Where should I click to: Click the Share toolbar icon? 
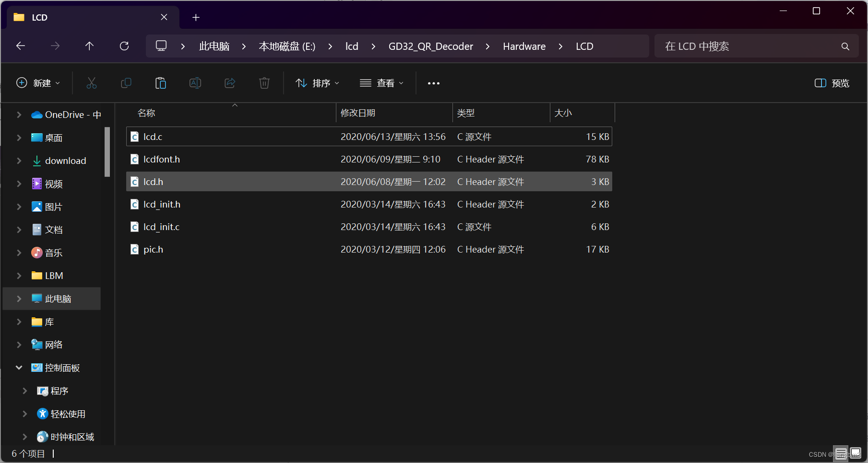230,83
